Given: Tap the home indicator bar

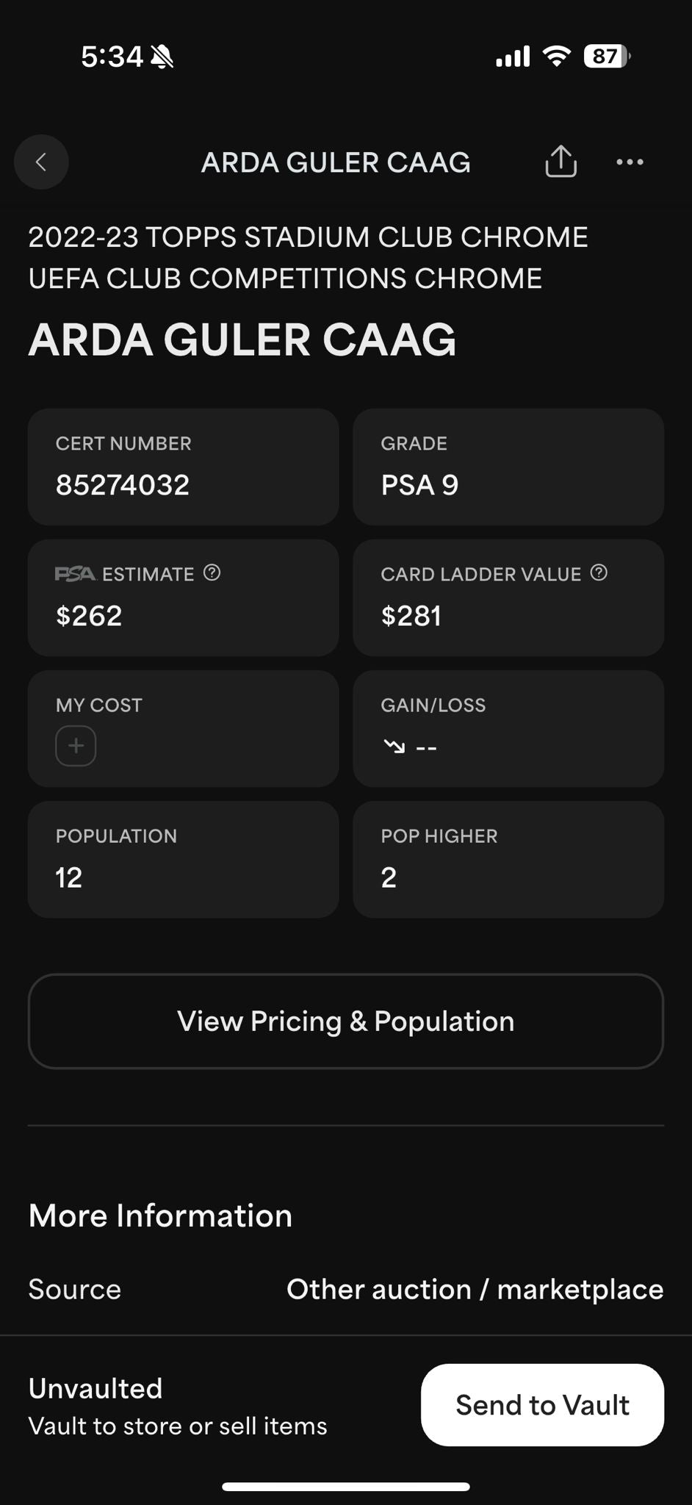Looking at the screenshot, I should (345, 1487).
